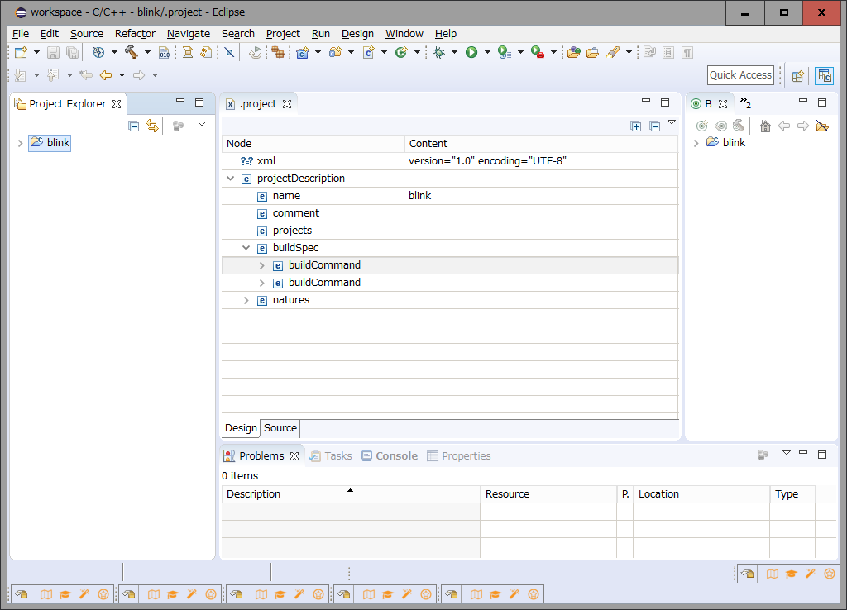The width and height of the screenshot is (847, 610).
Task: Collapse All in Project Explorer
Action: [134, 126]
